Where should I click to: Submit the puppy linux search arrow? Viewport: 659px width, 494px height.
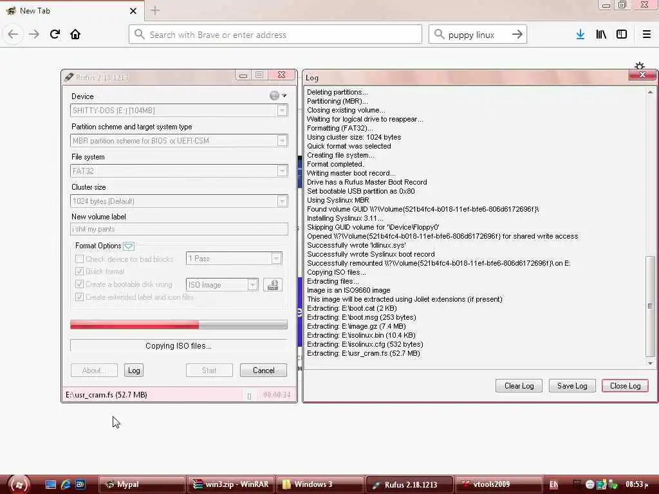(517, 35)
